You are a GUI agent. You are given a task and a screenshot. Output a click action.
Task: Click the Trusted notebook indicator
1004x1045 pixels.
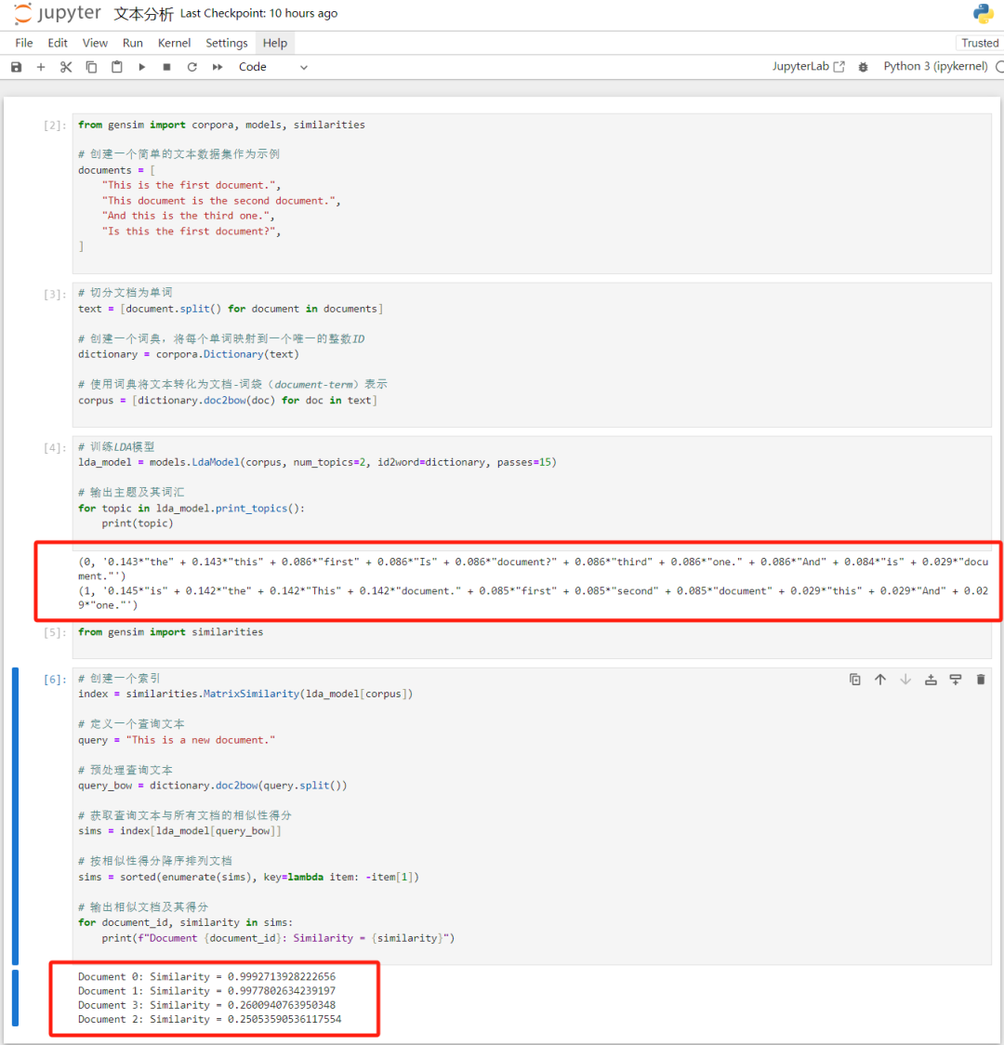tap(979, 43)
